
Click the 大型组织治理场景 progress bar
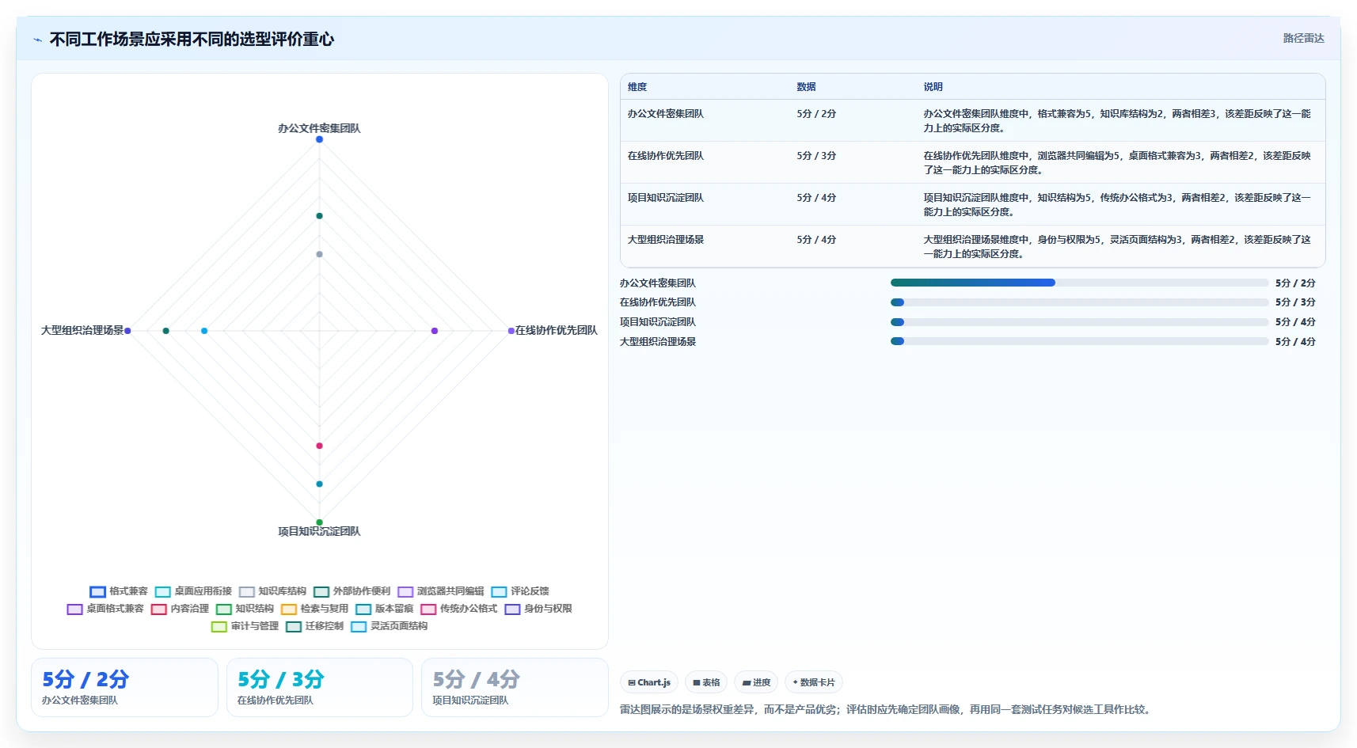point(1079,341)
